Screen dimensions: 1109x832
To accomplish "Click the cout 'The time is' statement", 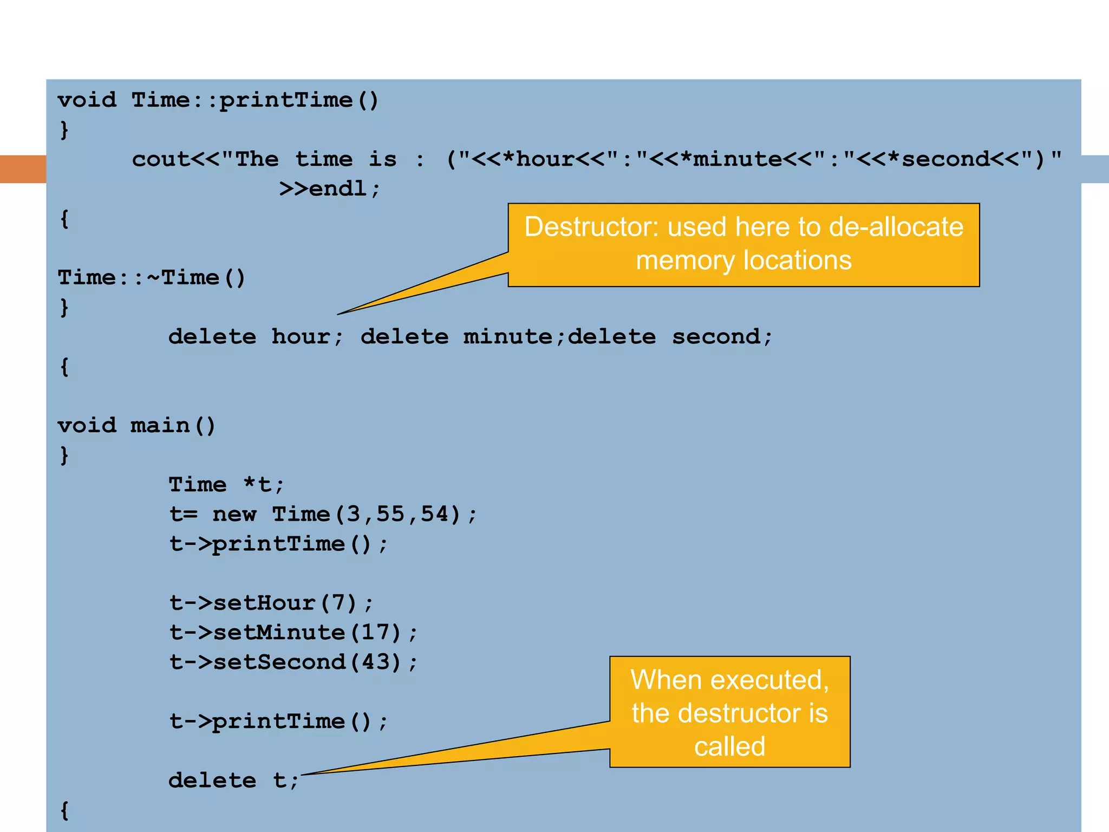I will [596, 159].
